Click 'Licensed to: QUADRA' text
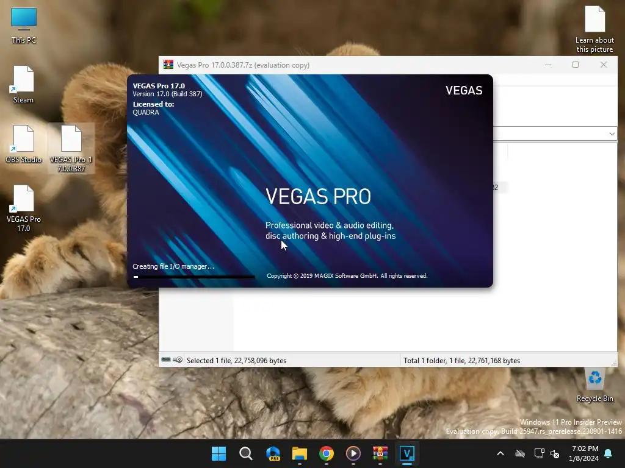625x468 pixels. coord(153,108)
